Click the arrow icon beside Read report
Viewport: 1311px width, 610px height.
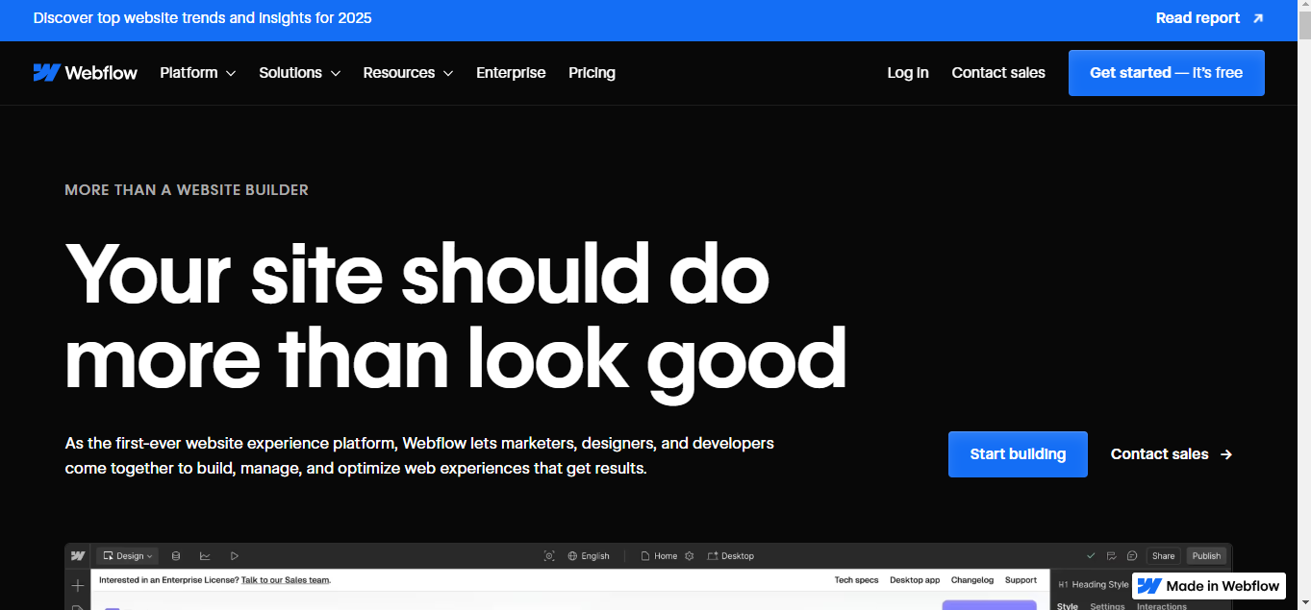click(x=1258, y=18)
